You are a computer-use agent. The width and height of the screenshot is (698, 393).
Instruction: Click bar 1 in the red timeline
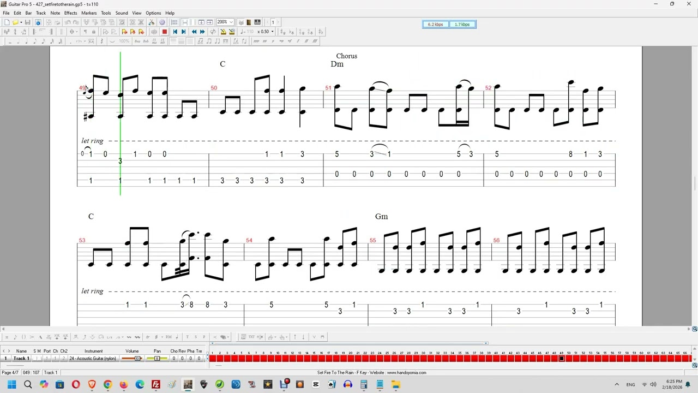pyautogui.click(x=212, y=359)
